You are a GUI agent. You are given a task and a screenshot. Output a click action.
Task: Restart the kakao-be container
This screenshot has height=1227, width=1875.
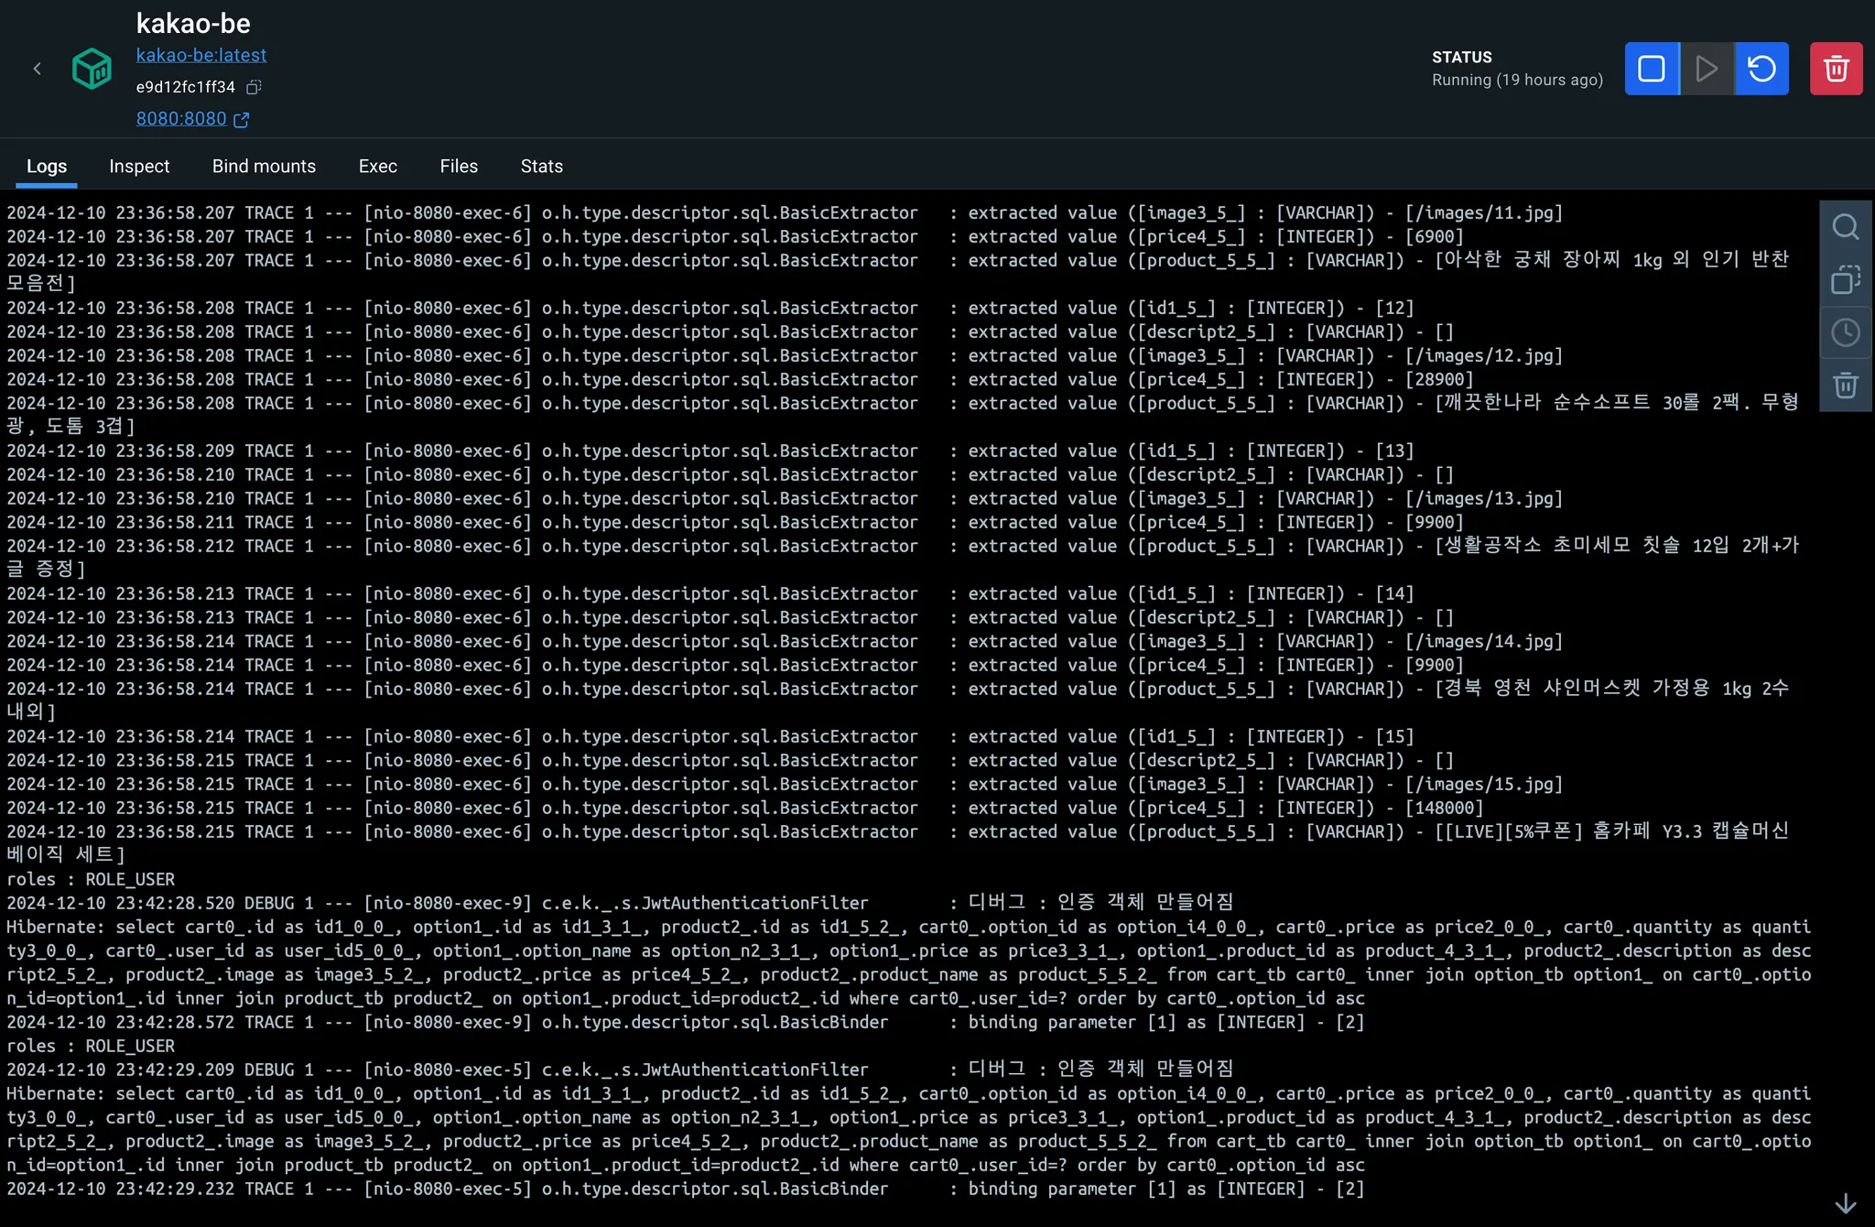point(1761,69)
